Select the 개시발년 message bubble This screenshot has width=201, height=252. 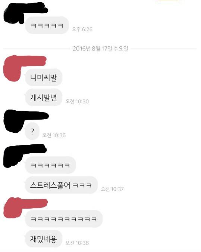pos(44,97)
